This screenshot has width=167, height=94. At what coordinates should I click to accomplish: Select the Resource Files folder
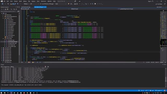pos(9,37)
